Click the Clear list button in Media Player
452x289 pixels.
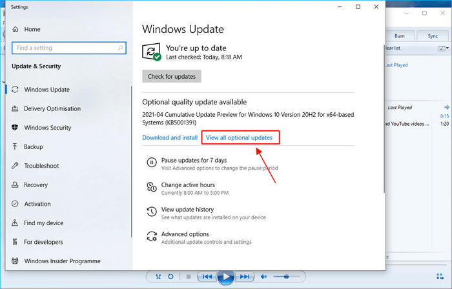point(393,48)
